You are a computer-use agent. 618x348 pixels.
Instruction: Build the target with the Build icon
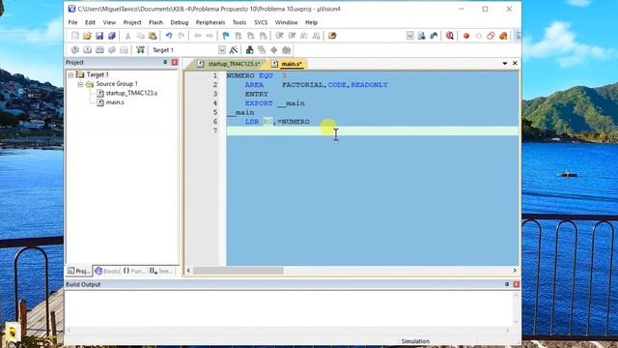[88, 50]
